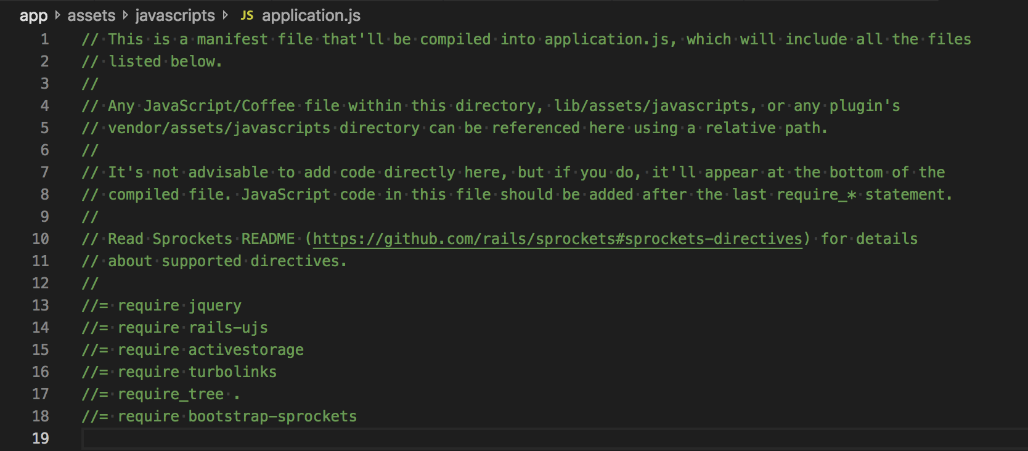
Task: Select the assets breadcrumb segment
Action: coord(91,15)
